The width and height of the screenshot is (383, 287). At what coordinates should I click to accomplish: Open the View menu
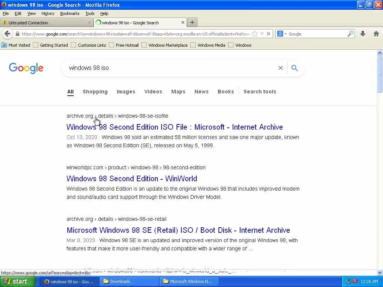click(x=31, y=13)
